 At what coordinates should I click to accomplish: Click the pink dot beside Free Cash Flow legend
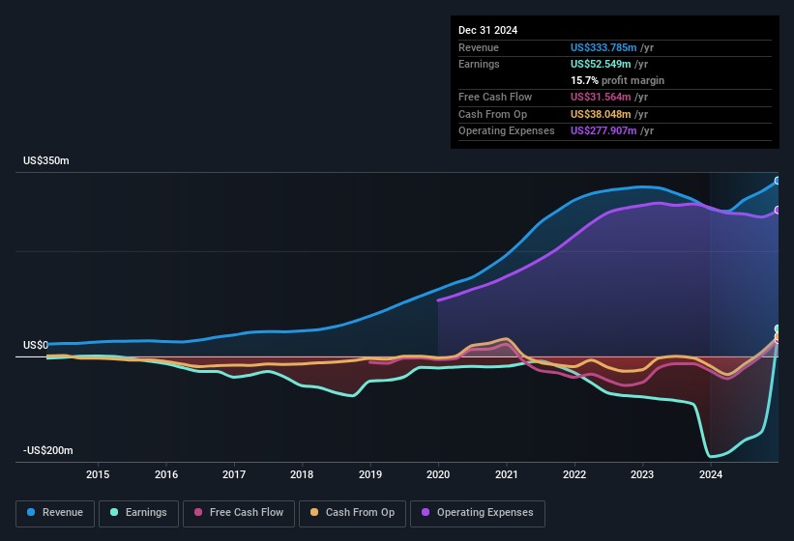(x=198, y=513)
